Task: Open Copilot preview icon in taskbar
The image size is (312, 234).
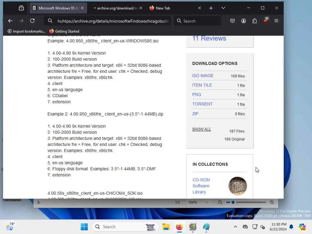Action: point(303,227)
